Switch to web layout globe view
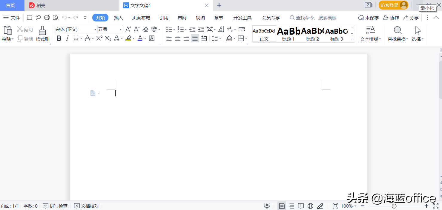Viewport: 442px width, 210px height. (311, 206)
